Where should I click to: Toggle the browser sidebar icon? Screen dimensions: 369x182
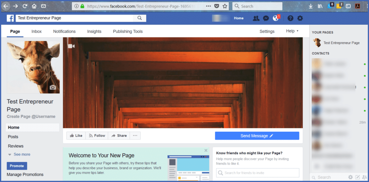click(348, 6)
